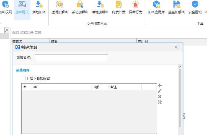Viewport: 207px width, 135px height.
Task: Click the URL column header
Action: pyautogui.click(x=61, y=87)
